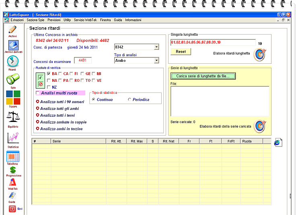The width and height of the screenshot is (296, 215).
Task: Click the Rit. Nat column header
Action: tap(169, 141)
